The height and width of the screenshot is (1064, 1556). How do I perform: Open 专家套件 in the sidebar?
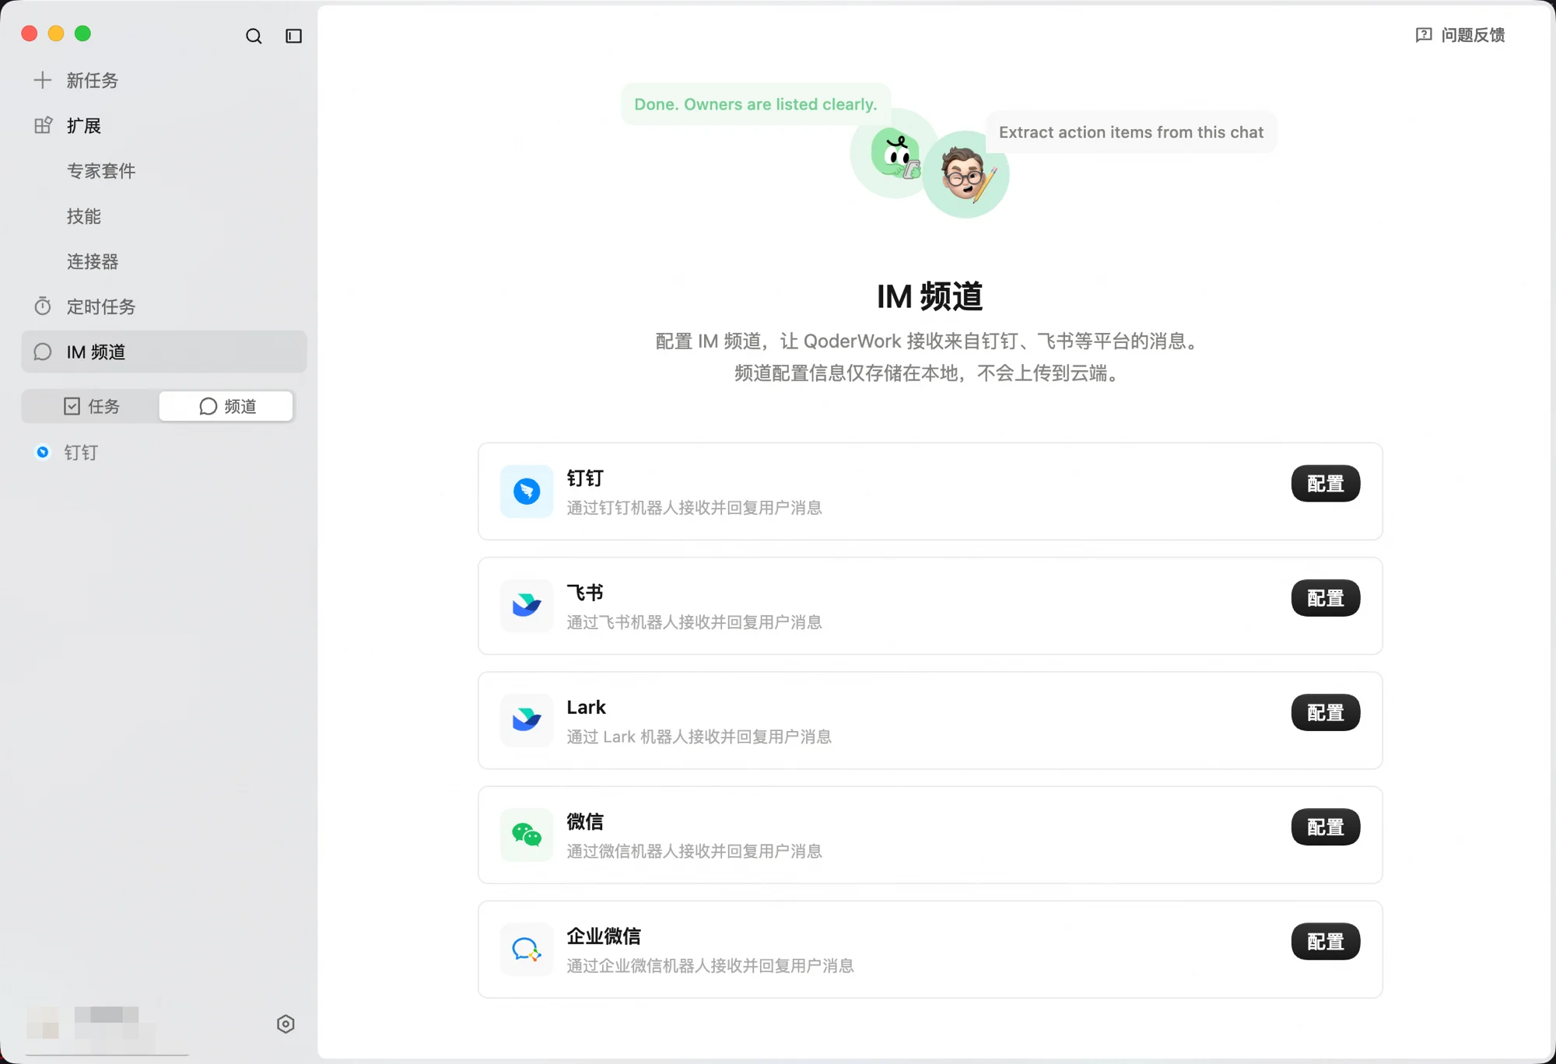(101, 171)
